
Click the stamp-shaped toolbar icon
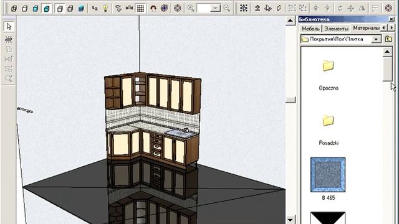click(257, 8)
